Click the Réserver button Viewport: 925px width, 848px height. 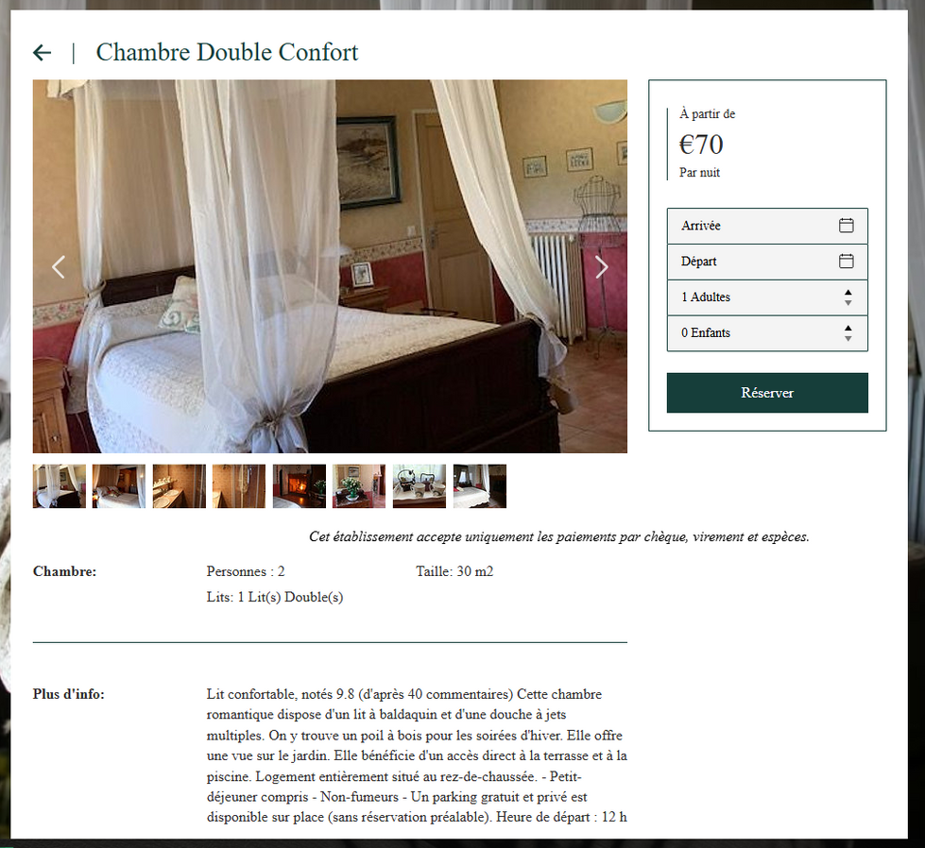tap(767, 393)
